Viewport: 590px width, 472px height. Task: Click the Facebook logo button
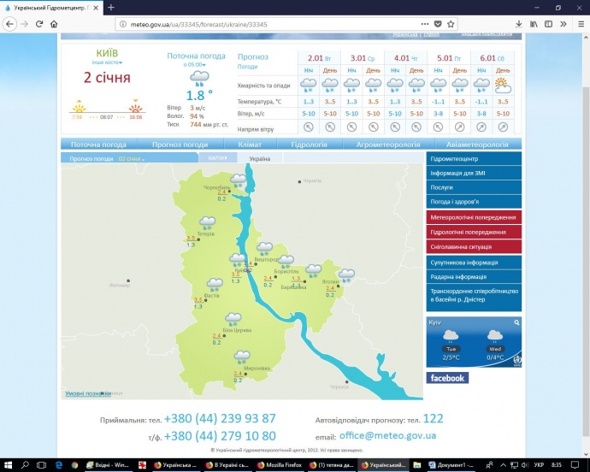[x=447, y=378]
